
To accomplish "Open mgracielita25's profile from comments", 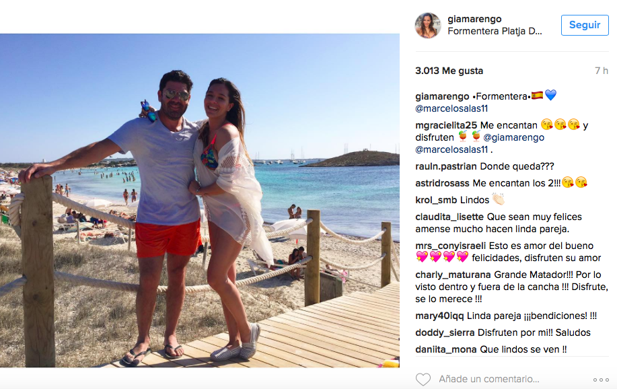I will (x=446, y=126).
